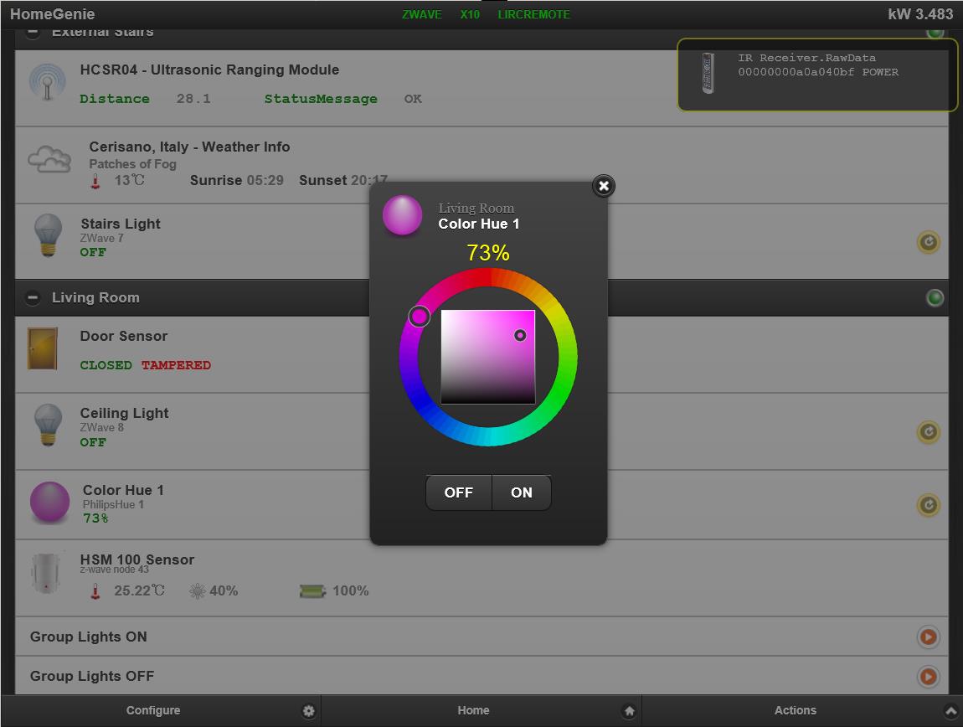
Task: Open the Actions menu arrow
Action: click(950, 710)
